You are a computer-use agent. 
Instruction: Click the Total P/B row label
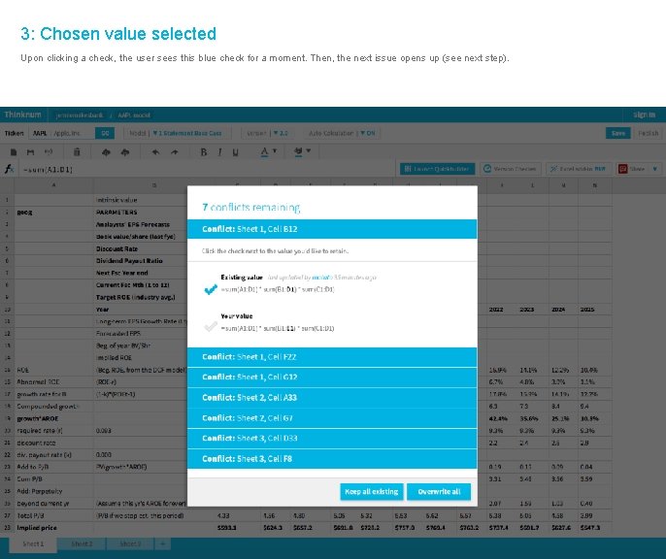pyautogui.click(x=54, y=515)
